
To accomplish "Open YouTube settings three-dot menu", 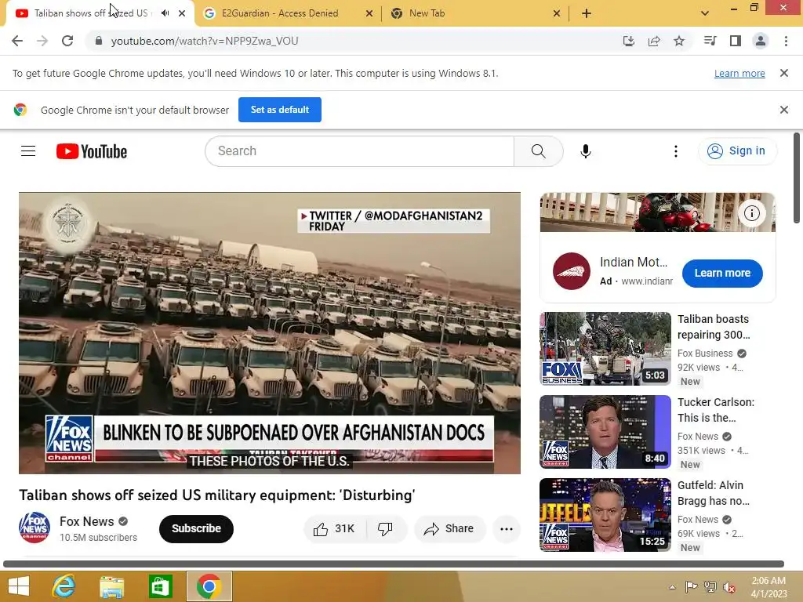I will pyautogui.click(x=675, y=151).
